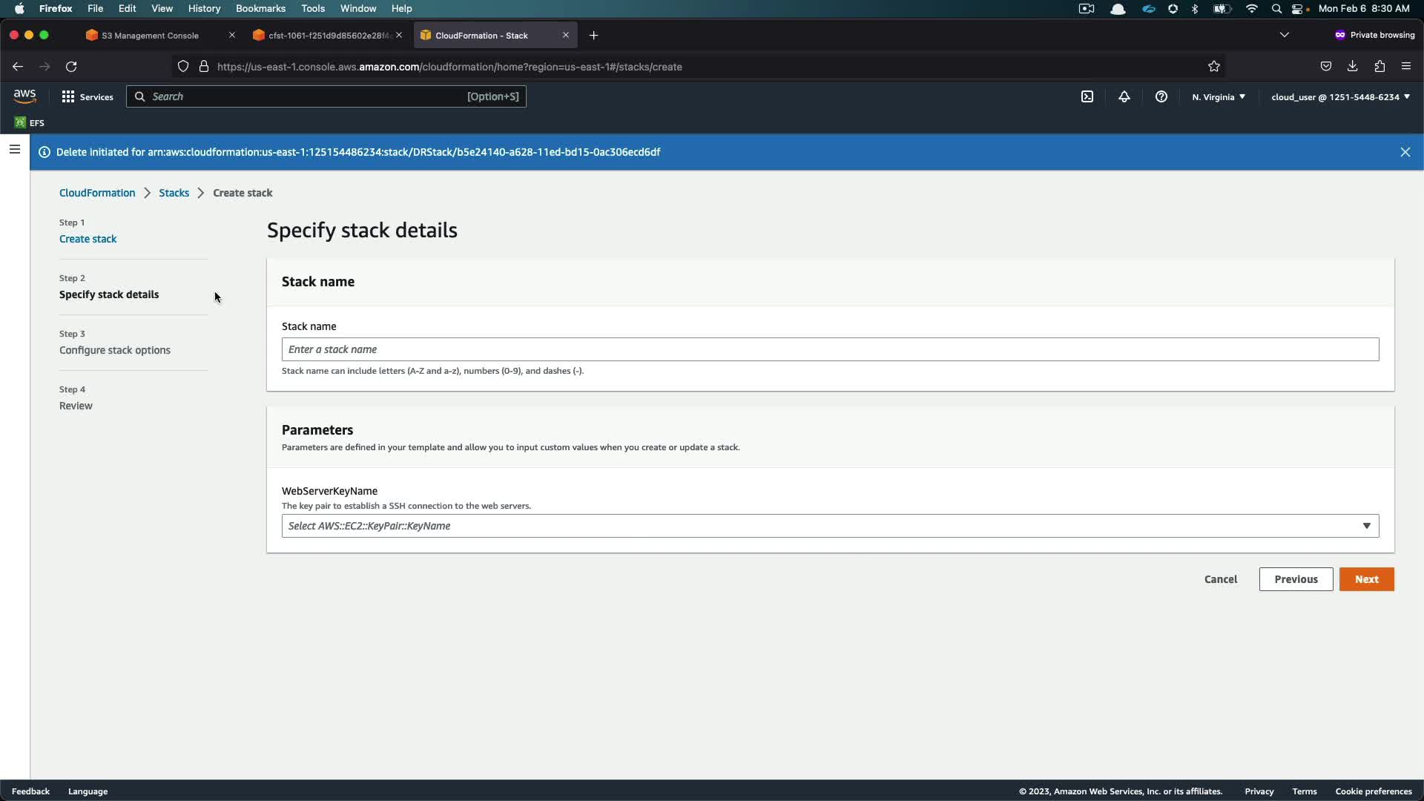Bookmark this page with the star icon

(1213, 67)
